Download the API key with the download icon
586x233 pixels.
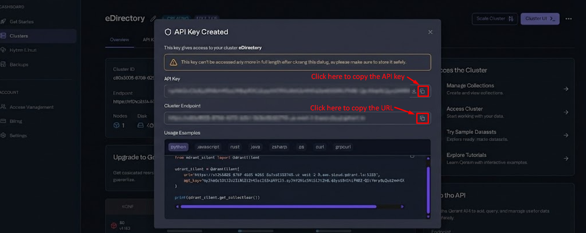click(x=414, y=91)
